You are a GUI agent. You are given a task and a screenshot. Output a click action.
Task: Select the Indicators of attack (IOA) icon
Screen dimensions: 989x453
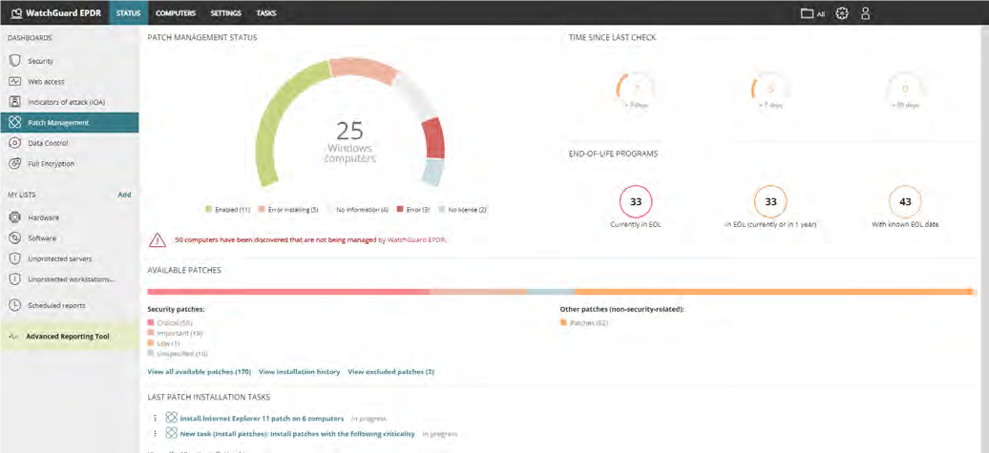16,102
